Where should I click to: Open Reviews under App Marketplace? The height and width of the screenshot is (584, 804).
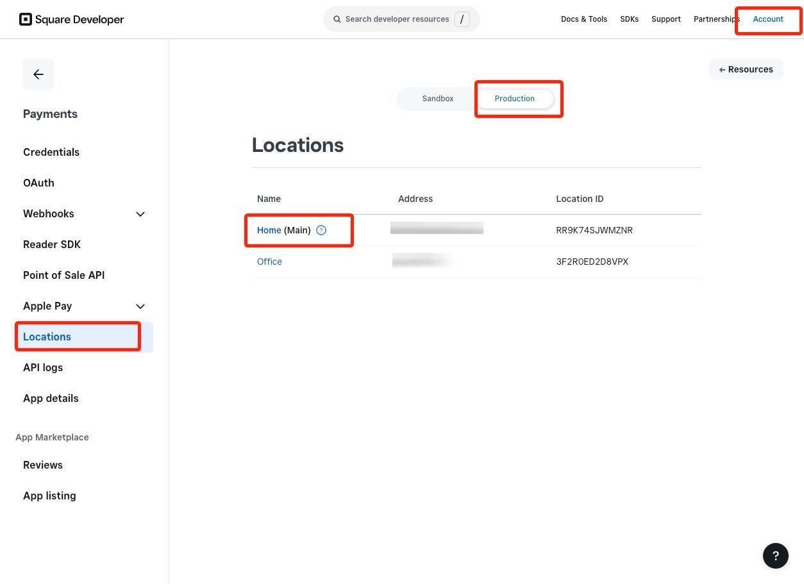tap(43, 465)
